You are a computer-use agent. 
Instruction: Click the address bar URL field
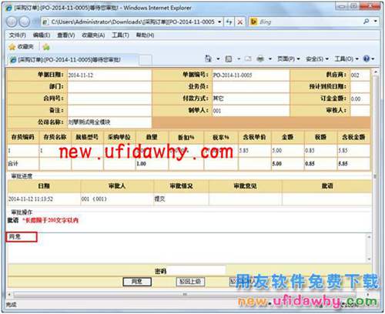(x=132, y=22)
